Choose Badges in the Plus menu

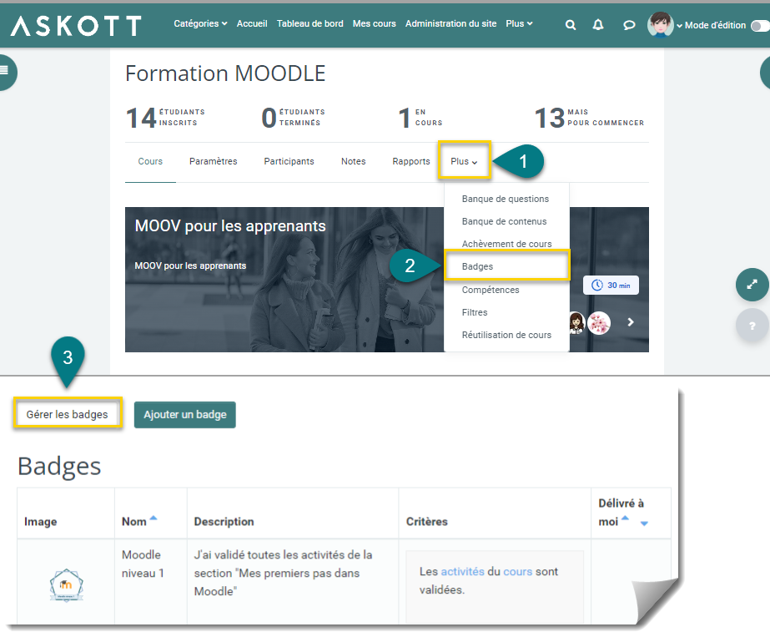click(x=506, y=265)
